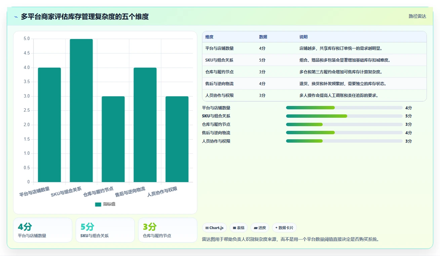This screenshot has height=256, width=440.
Task: Click description 多人操作会提高人工调账和责任追踪的要求。
Action: 339,96
